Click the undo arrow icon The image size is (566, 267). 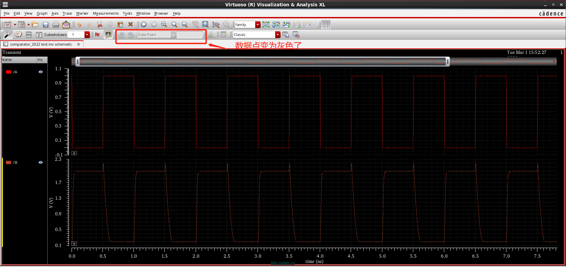click(79, 25)
